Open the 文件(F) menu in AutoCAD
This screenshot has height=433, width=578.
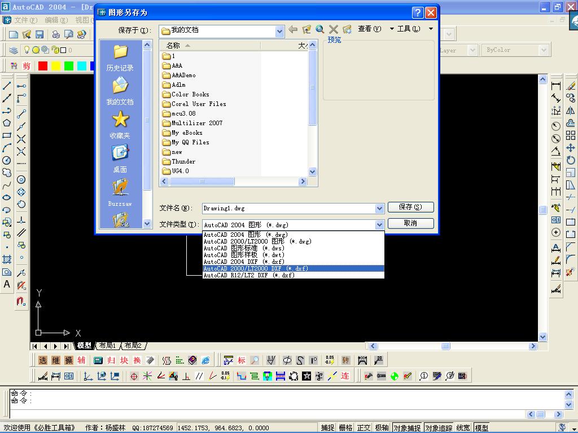click(x=26, y=20)
